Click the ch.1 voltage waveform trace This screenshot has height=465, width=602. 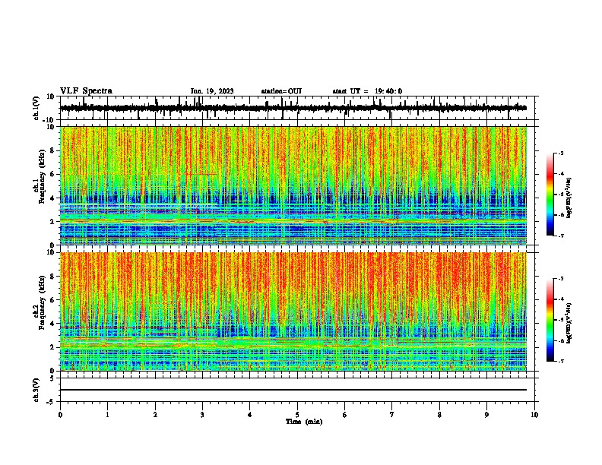point(293,108)
